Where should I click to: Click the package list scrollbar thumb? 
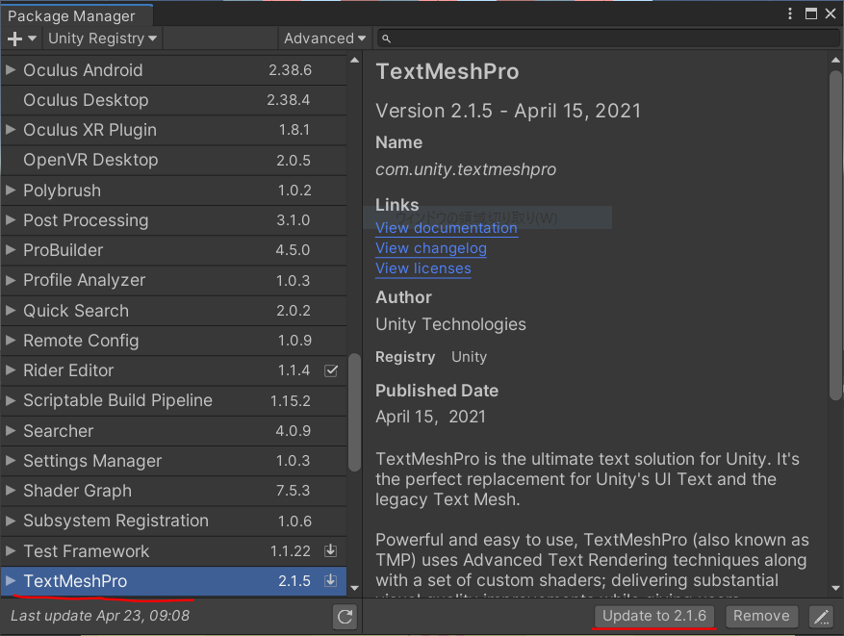[x=354, y=412]
